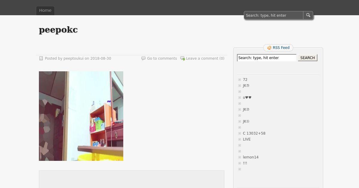Click the RSS feed orange icon
The height and width of the screenshot is (188, 359).
pos(269,48)
